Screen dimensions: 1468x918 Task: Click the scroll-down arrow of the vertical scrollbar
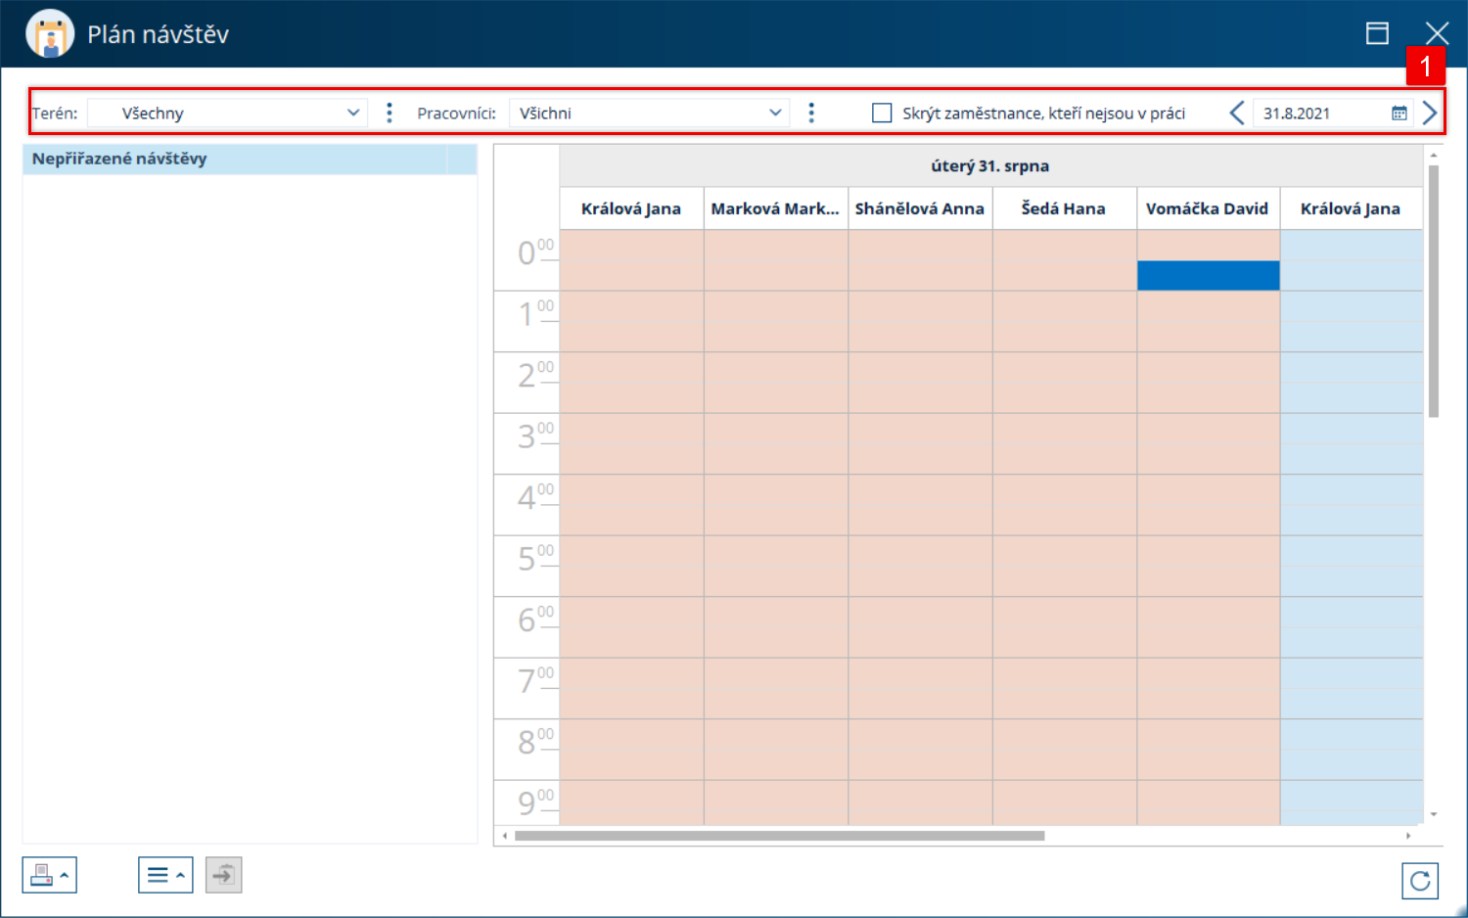pyautogui.click(x=1434, y=814)
